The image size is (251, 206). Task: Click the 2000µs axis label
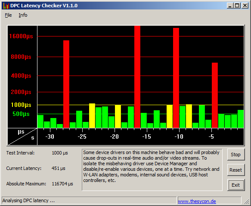point(21,92)
